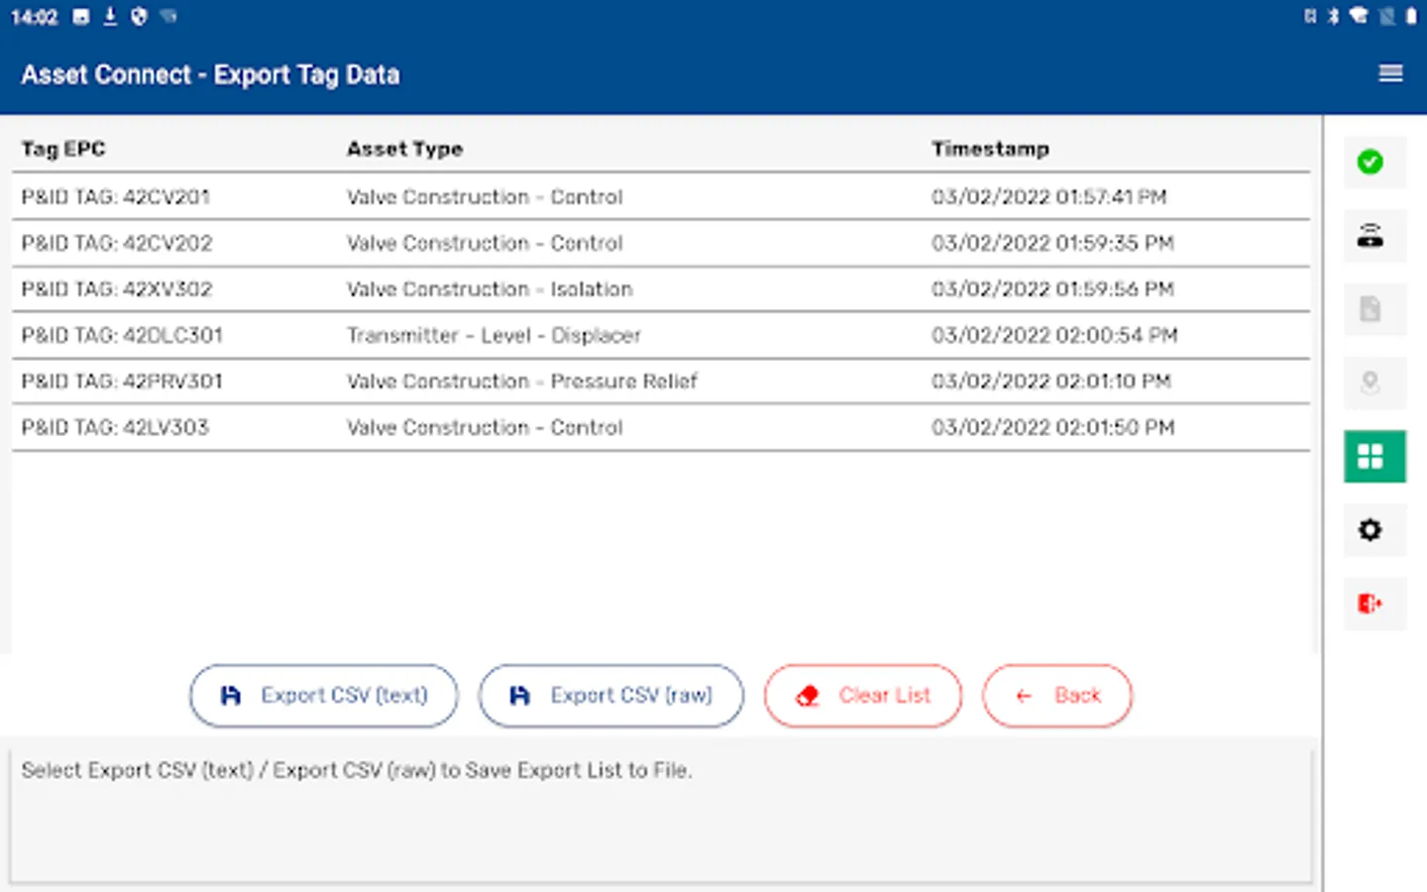Click the red exit door icon
Image resolution: width=1427 pixels, height=892 pixels.
[1371, 604]
